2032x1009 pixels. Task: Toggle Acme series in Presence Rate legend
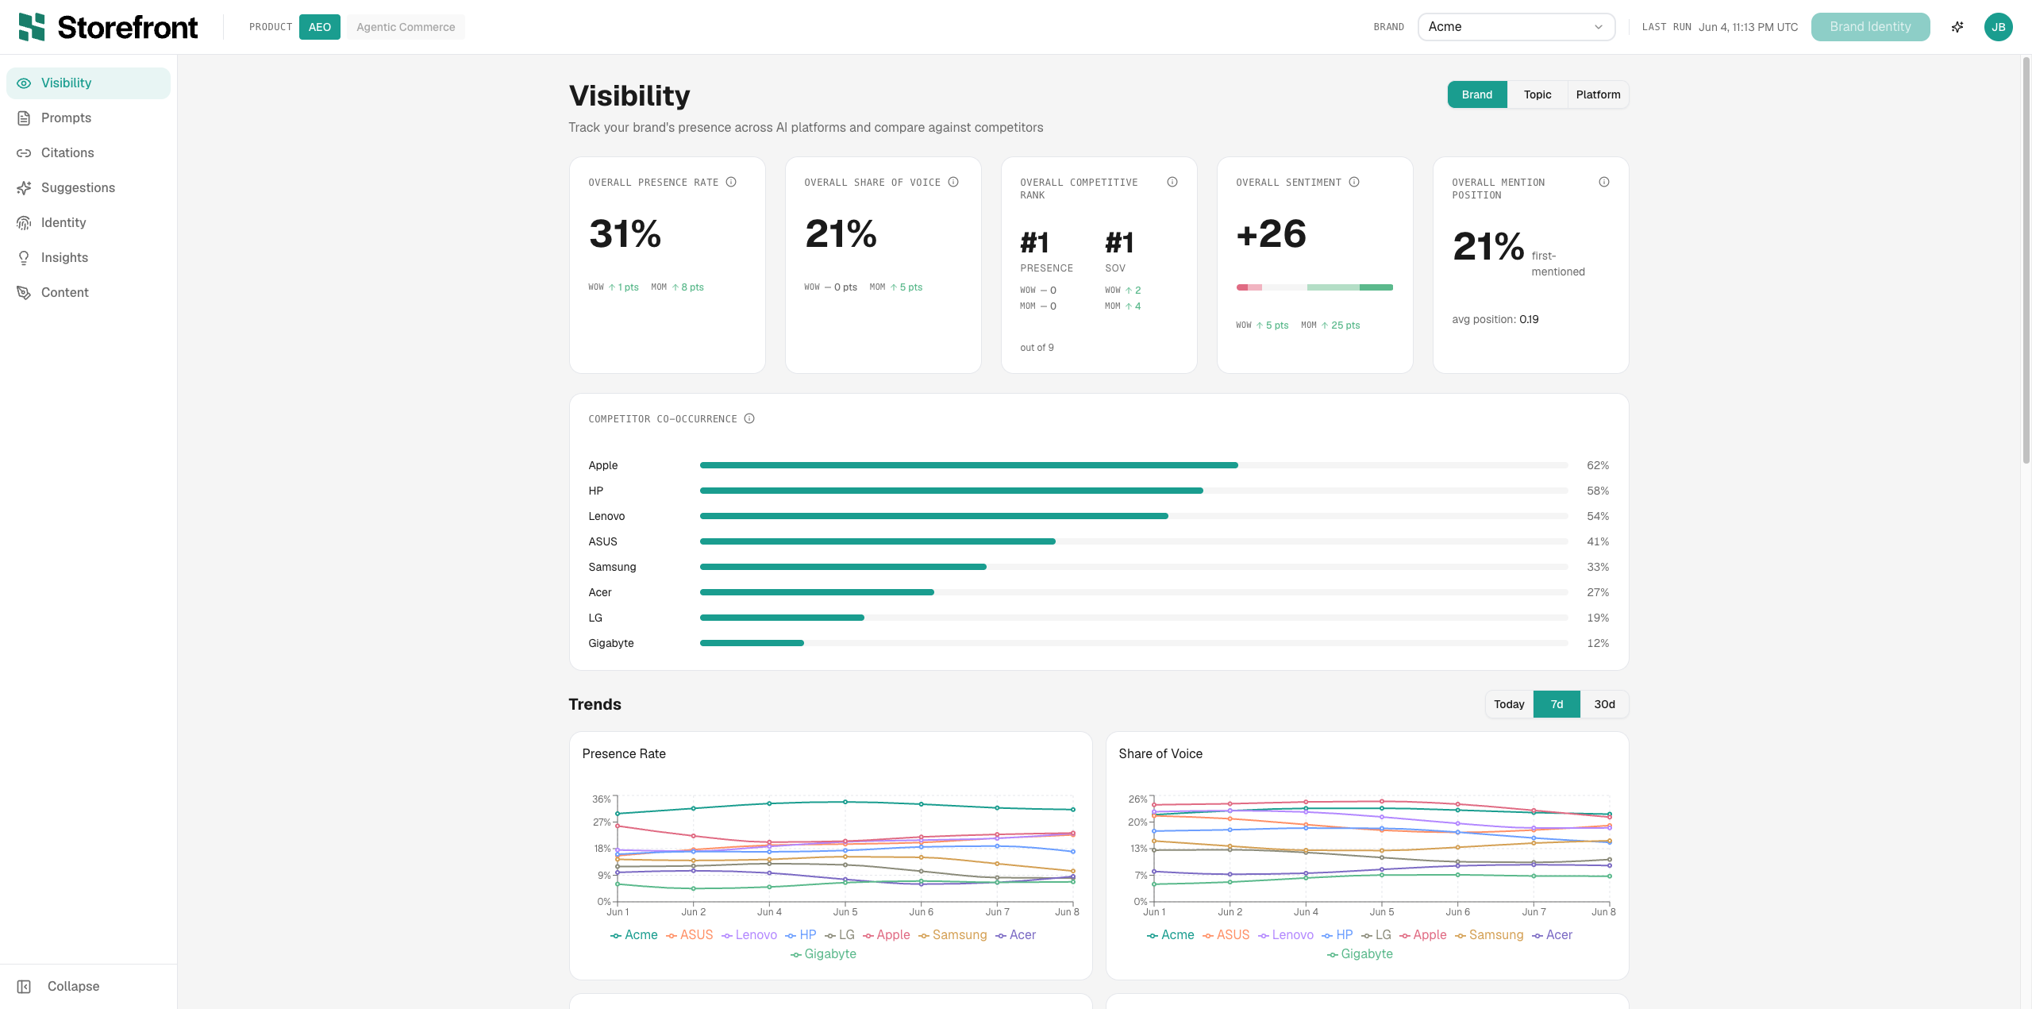coord(633,935)
